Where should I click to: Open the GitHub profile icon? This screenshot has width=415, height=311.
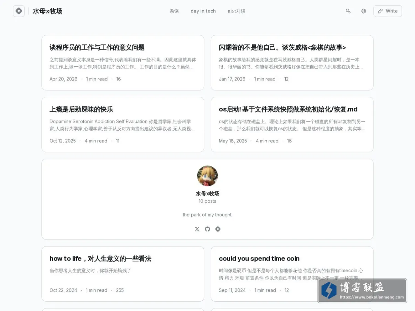click(x=207, y=229)
